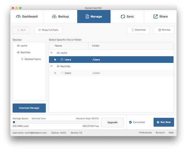Viewport: 187px width, 151px height.
Task: Click the Remove Data link
Action: click(39, 118)
